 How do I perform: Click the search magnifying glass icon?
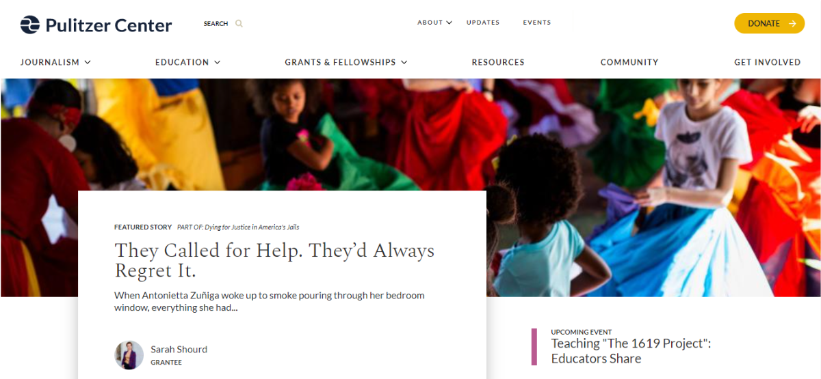239,24
